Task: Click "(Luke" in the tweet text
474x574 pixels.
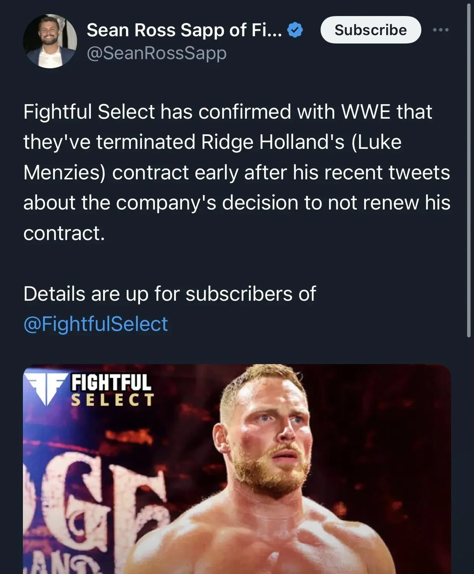Action: click(376, 142)
